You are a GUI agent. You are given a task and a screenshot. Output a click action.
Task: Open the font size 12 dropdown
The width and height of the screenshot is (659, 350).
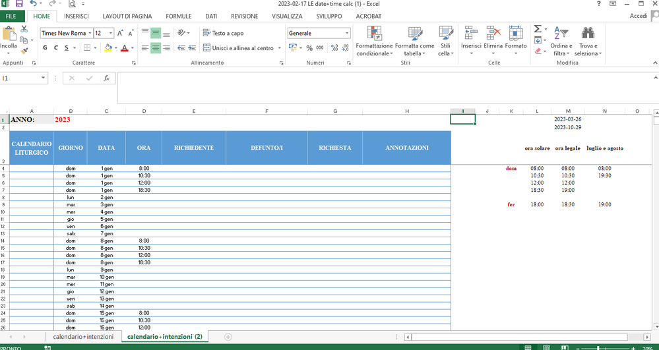click(x=111, y=33)
